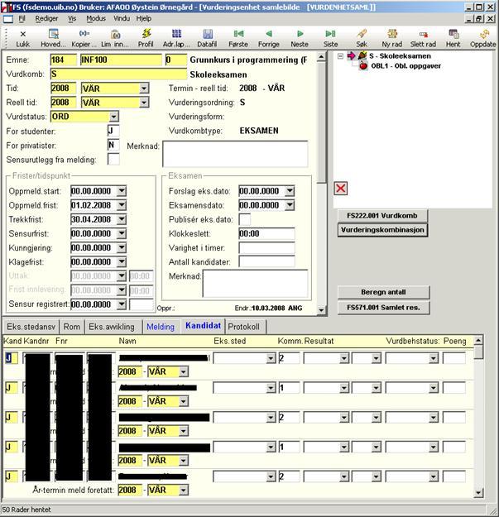
Task: Click the Klokkeslett time field
Action: click(x=266, y=233)
